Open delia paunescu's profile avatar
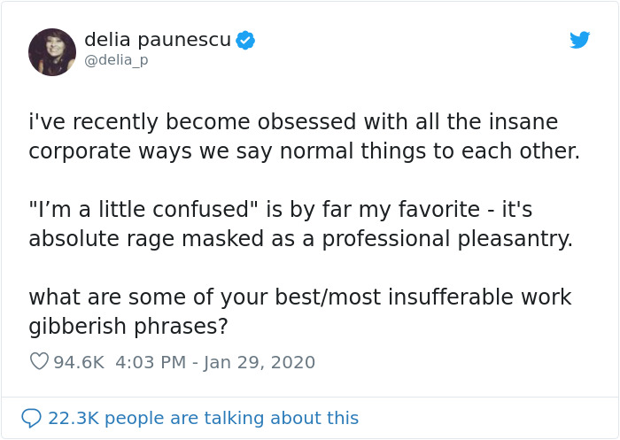 coord(52,51)
